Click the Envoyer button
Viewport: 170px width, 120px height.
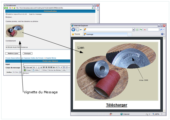28,53
